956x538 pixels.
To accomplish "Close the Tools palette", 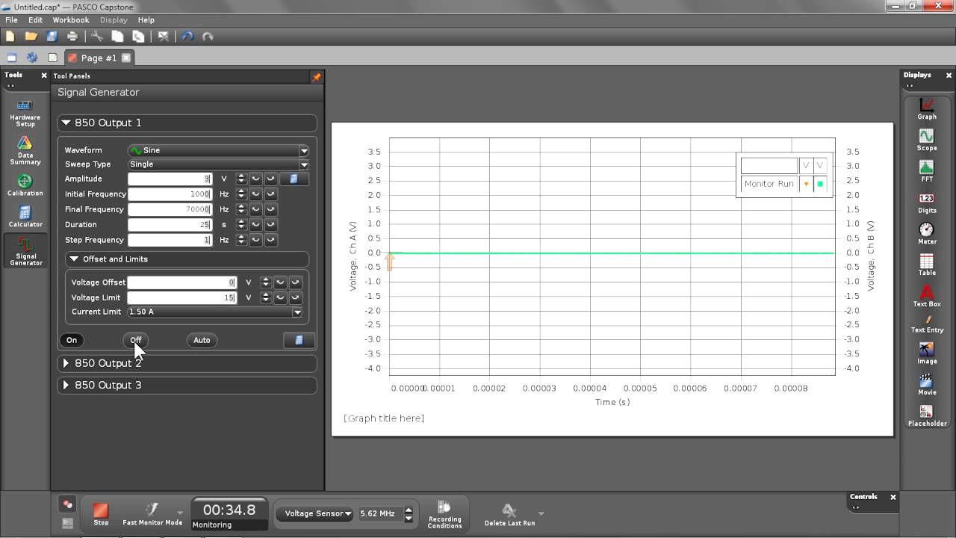I will tap(44, 75).
